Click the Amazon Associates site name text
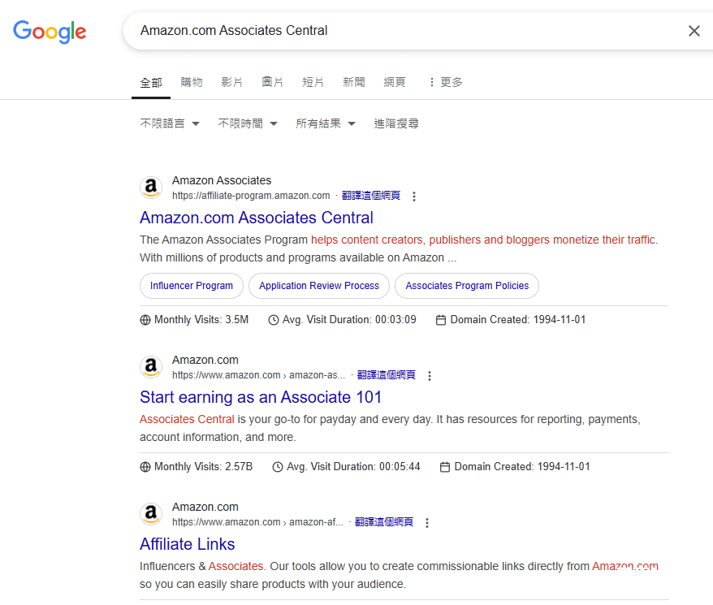713x605 pixels. coord(222,180)
